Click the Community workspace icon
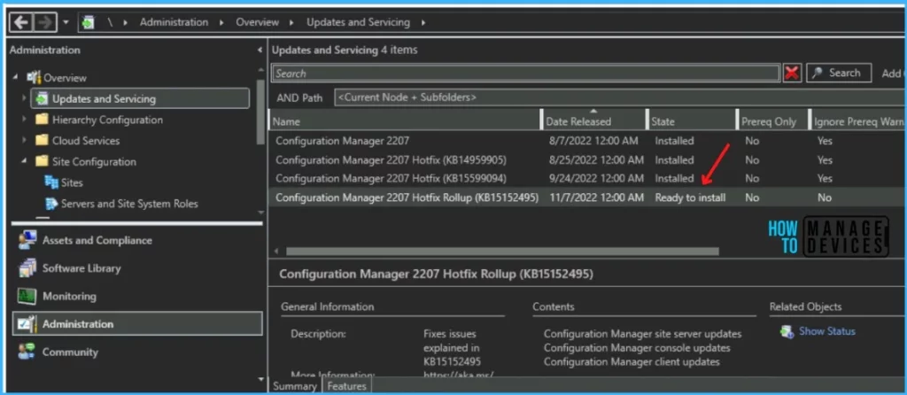This screenshot has height=395, width=907. (x=27, y=352)
